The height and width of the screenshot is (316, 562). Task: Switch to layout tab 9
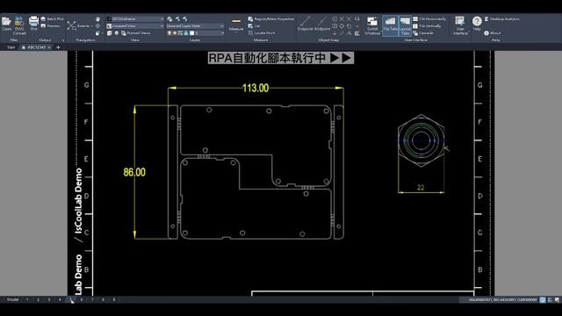point(114,299)
